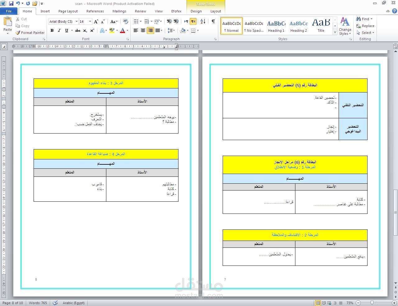Image resolution: width=398 pixels, height=306 pixels.
Task: Justify text alignment
Action: tap(158, 31)
